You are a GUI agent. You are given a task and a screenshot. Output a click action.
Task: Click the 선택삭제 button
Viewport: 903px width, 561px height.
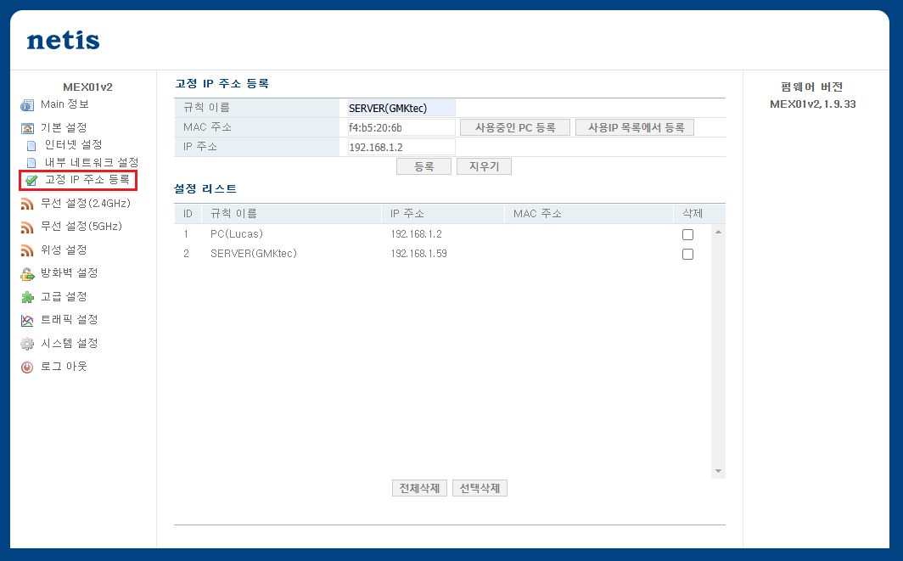(x=480, y=488)
